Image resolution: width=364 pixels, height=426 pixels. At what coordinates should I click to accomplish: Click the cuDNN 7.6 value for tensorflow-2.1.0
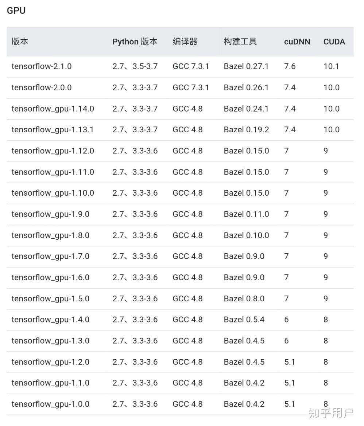coord(288,66)
